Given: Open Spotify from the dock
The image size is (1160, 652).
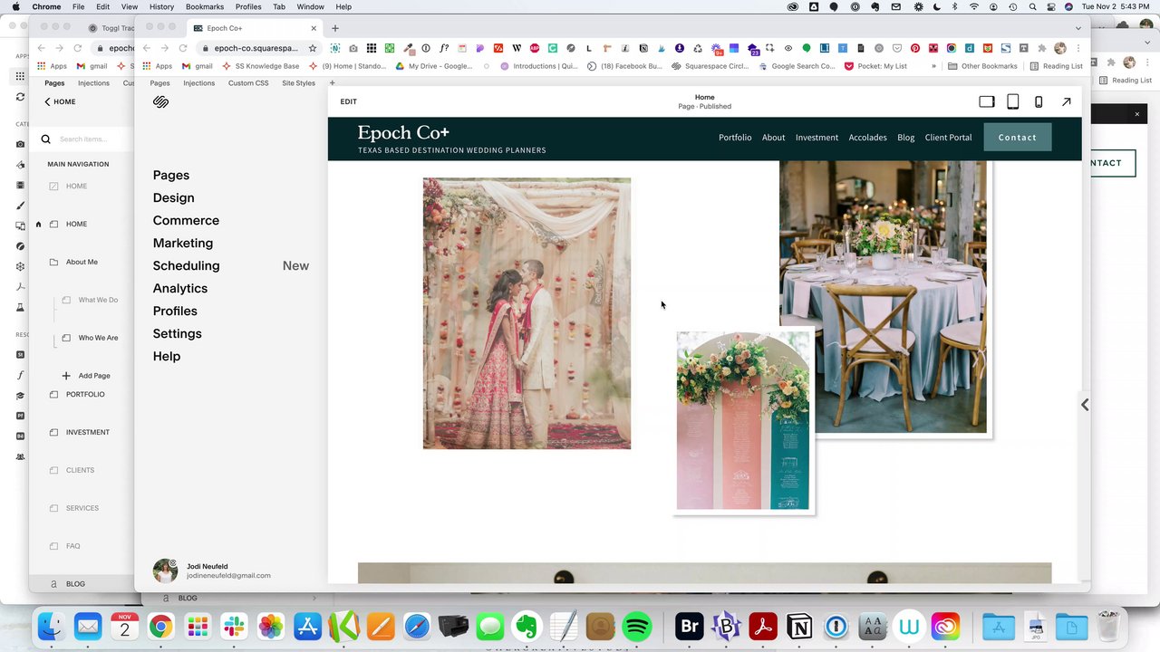Looking at the screenshot, I should (x=637, y=627).
